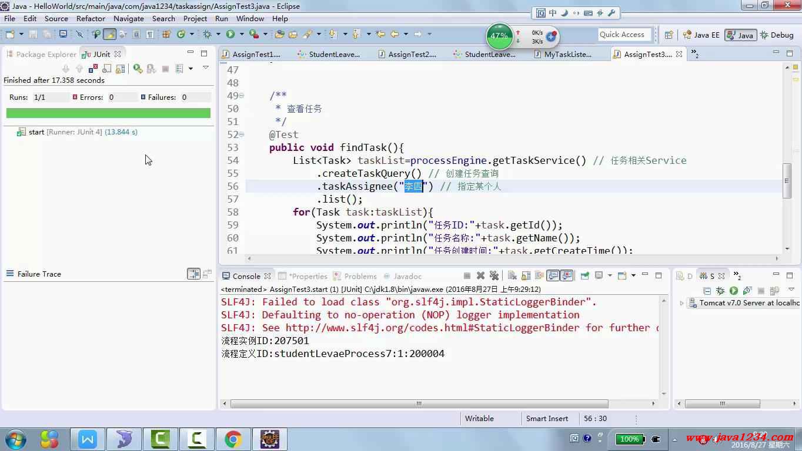Click the Last Edit Location icon
Viewport: 802px width, 451px height.
(380, 34)
